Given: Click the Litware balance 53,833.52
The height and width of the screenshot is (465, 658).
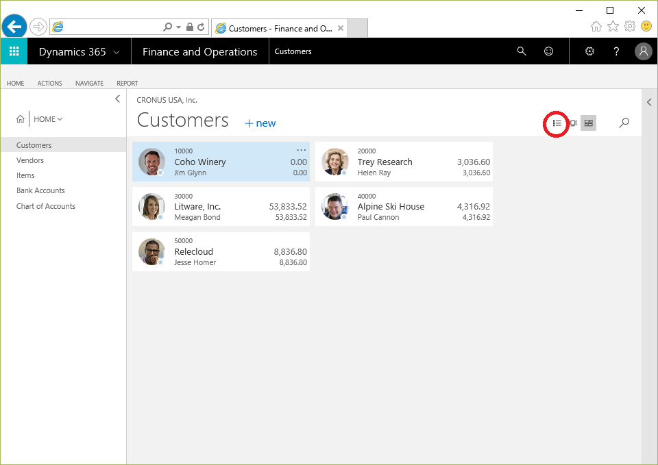Looking at the screenshot, I should [288, 206].
